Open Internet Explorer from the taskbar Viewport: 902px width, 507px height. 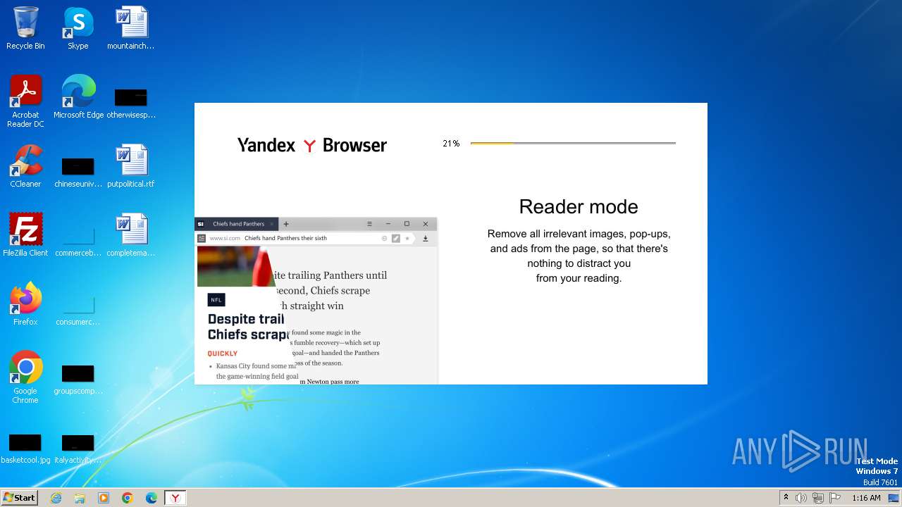tap(56, 498)
